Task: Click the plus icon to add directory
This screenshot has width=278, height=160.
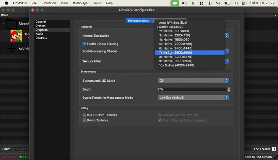Action: pyautogui.click(x=12, y=48)
